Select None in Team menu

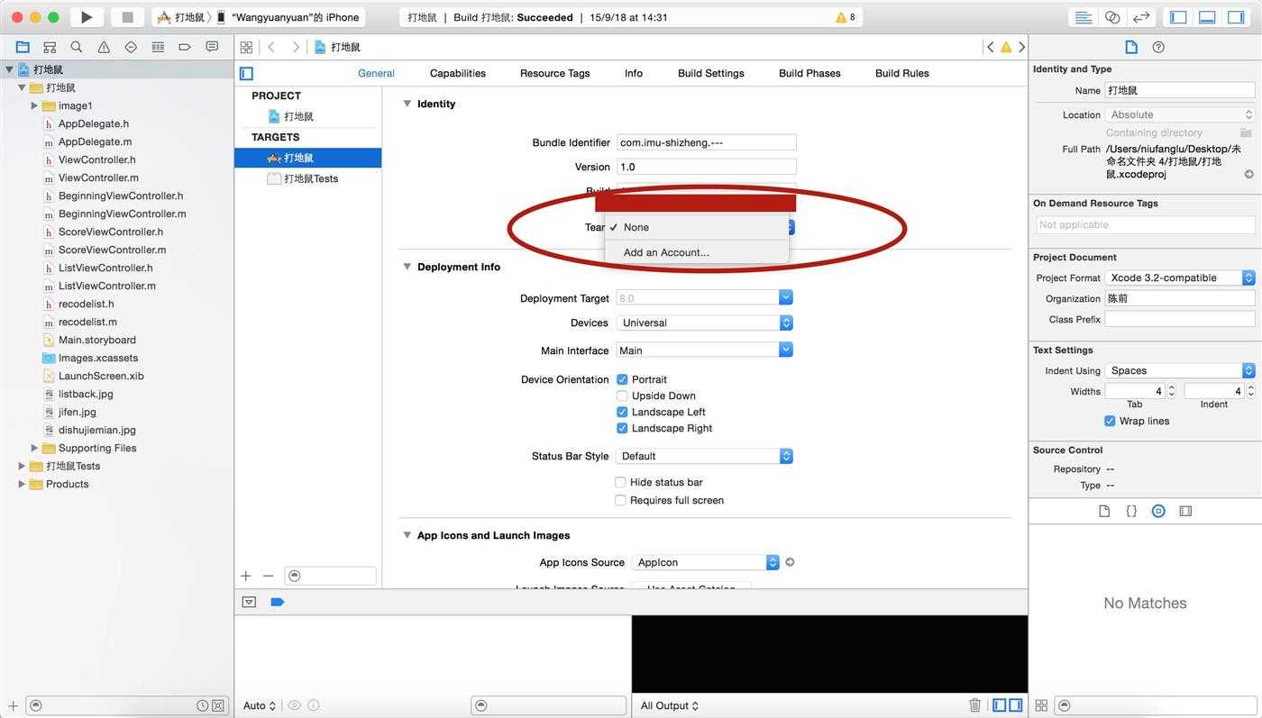(697, 227)
